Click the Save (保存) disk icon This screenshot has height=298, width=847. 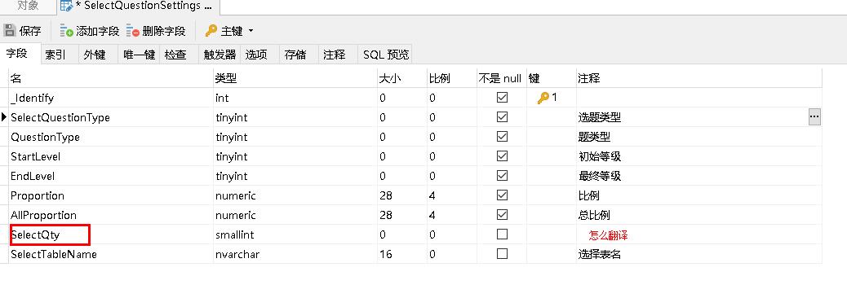(x=9, y=31)
